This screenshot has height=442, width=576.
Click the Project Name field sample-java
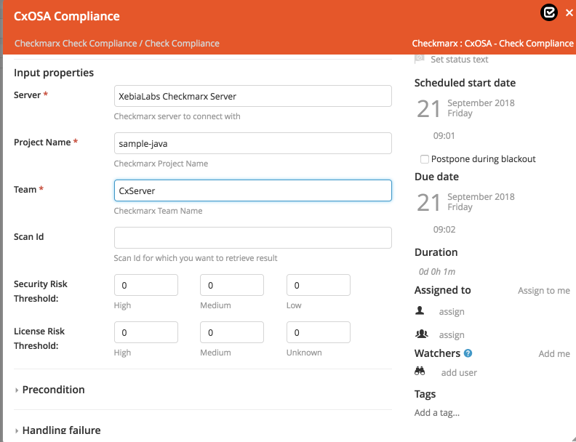click(253, 143)
